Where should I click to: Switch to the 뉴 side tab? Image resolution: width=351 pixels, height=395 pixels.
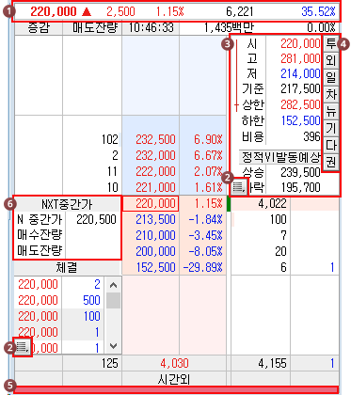coord(330,111)
